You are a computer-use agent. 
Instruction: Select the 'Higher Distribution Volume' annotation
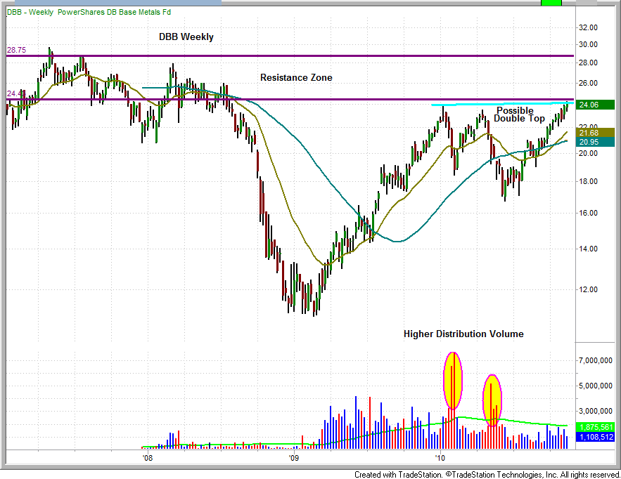pos(463,334)
